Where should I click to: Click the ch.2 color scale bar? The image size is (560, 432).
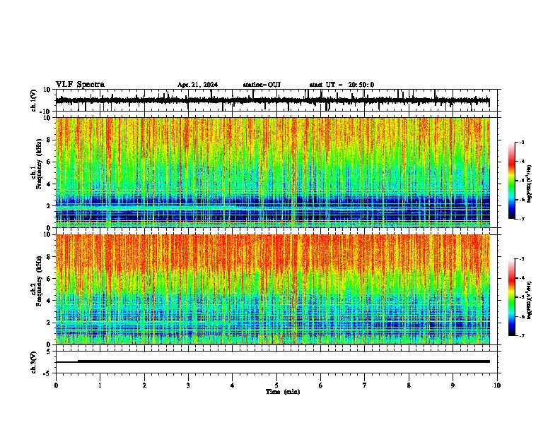point(512,297)
